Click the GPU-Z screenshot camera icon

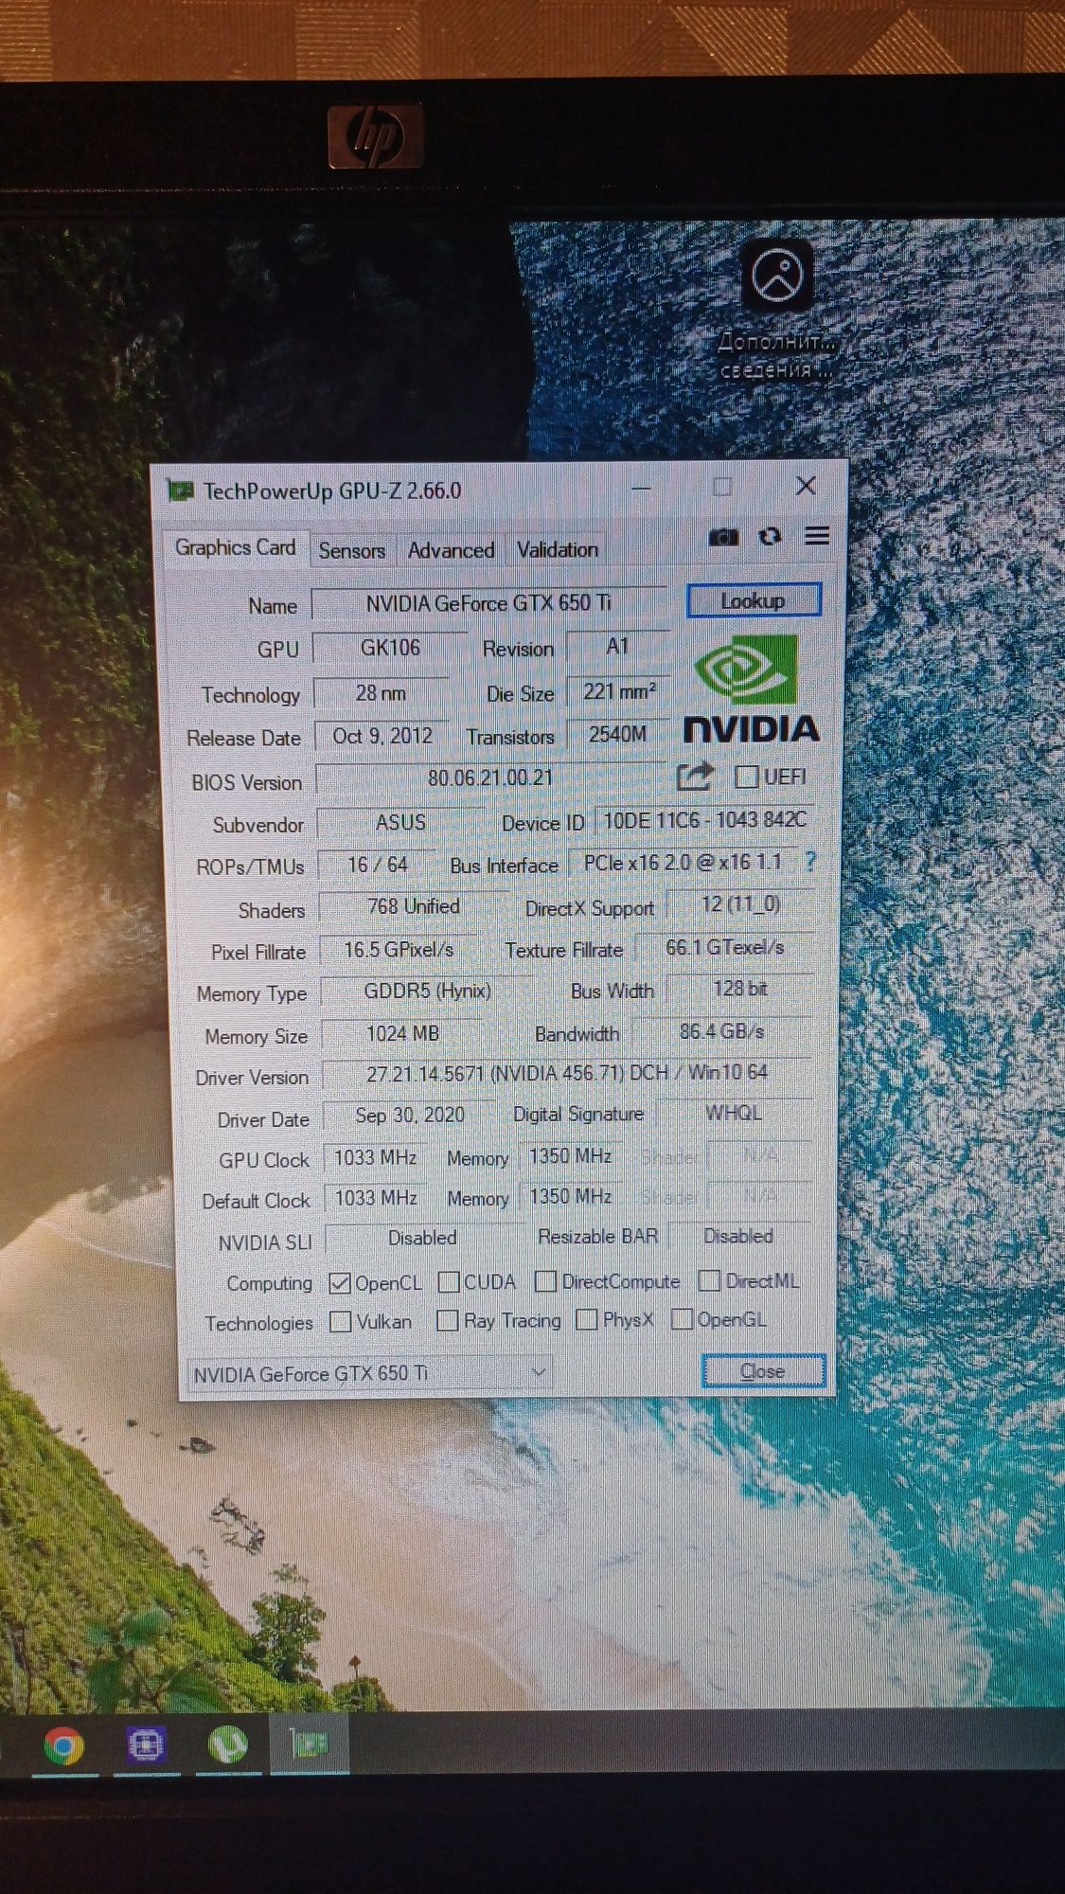[x=723, y=537]
